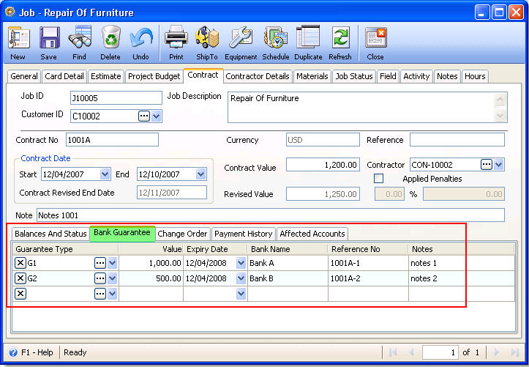View the Job Status tab
The width and height of the screenshot is (529, 367).
[354, 76]
